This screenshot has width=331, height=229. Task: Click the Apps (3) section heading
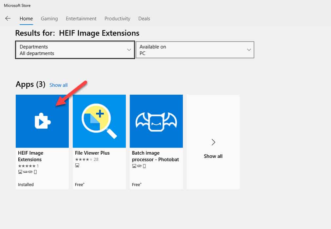30,85
